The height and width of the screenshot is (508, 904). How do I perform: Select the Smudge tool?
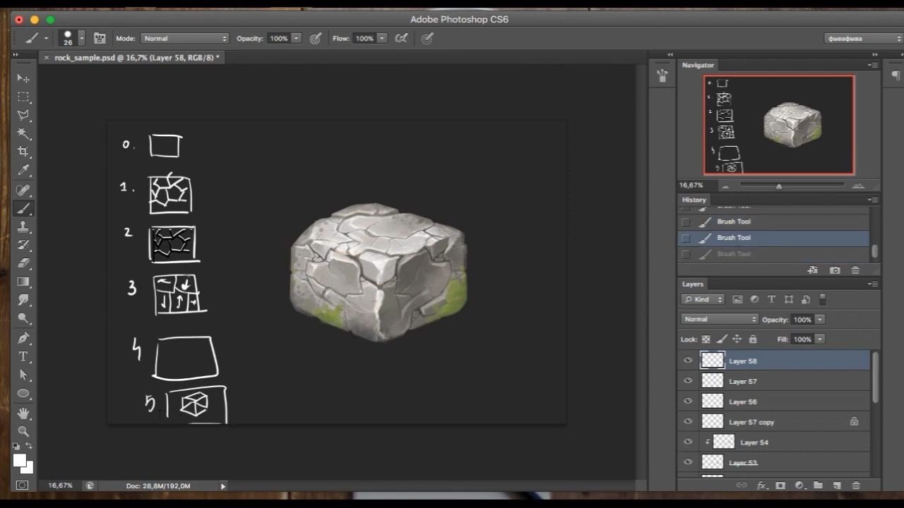pyautogui.click(x=23, y=300)
